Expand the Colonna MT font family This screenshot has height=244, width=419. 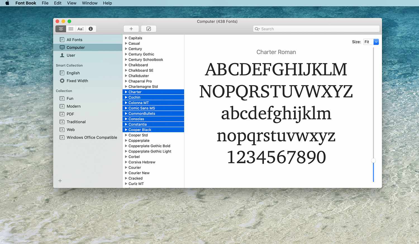tap(126, 103)
